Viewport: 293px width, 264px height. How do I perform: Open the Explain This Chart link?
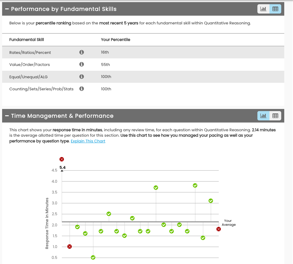tap(88, 141)
